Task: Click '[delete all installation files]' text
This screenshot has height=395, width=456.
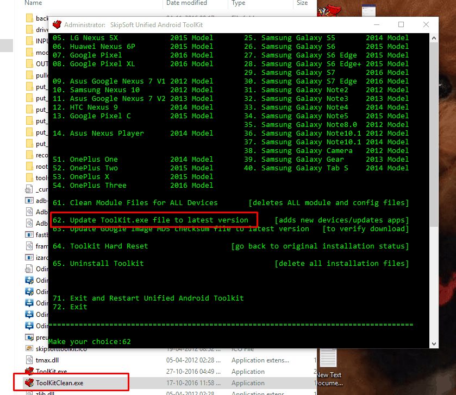Action: 342,264
